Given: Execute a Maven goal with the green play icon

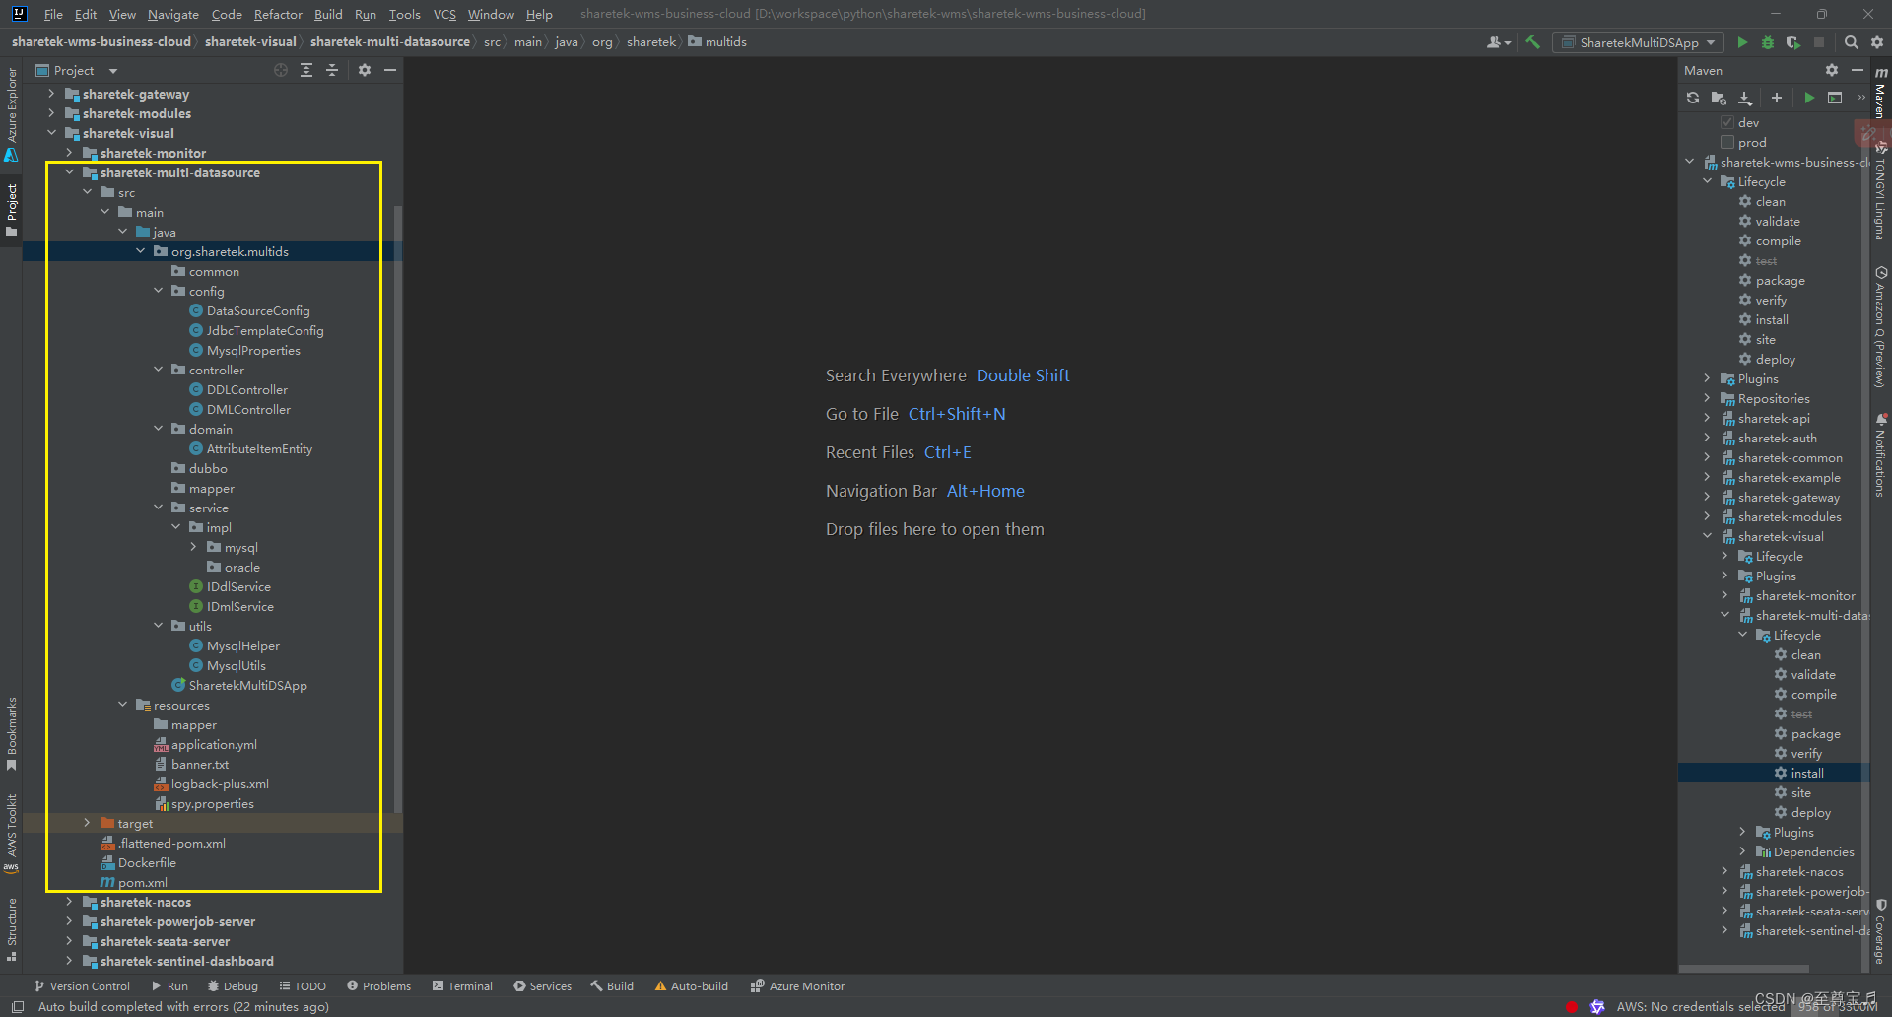Looking at the screenshot, I should [1809, 98].
